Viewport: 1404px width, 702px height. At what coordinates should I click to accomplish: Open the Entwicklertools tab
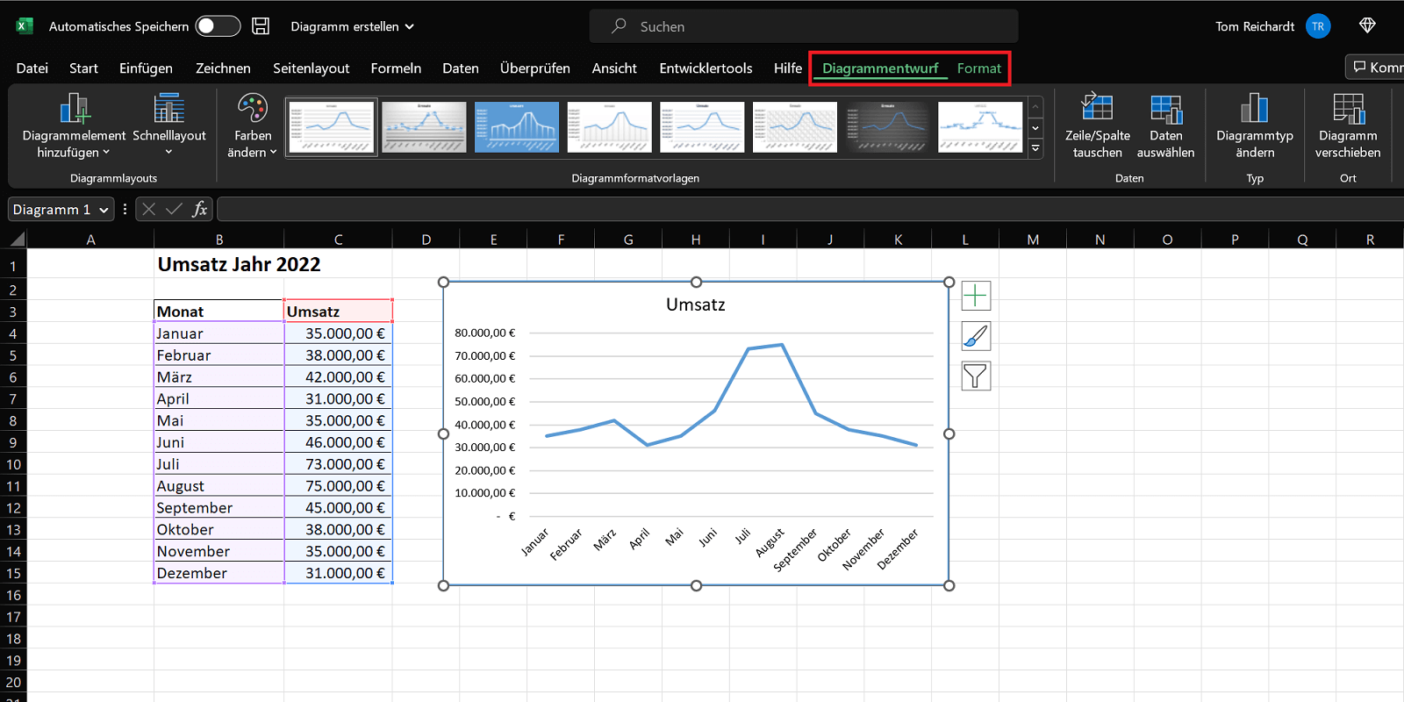tap(706, 68)
